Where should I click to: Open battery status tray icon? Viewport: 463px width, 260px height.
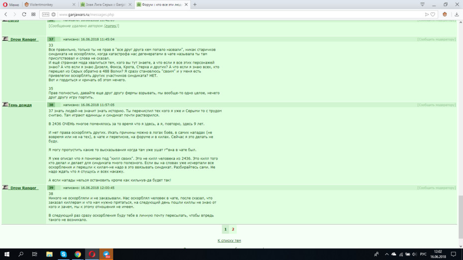pos(407,254)
